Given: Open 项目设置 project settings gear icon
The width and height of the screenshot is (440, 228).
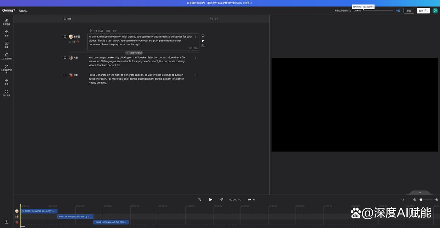Looking at the screenshot, I should click(x=6, y=93).
